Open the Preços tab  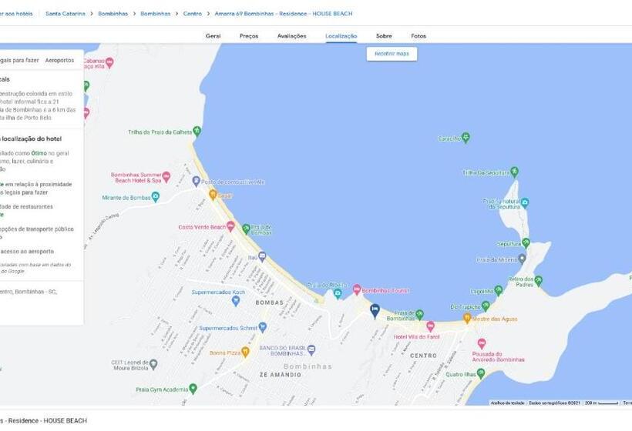click(x=249, y=36)
